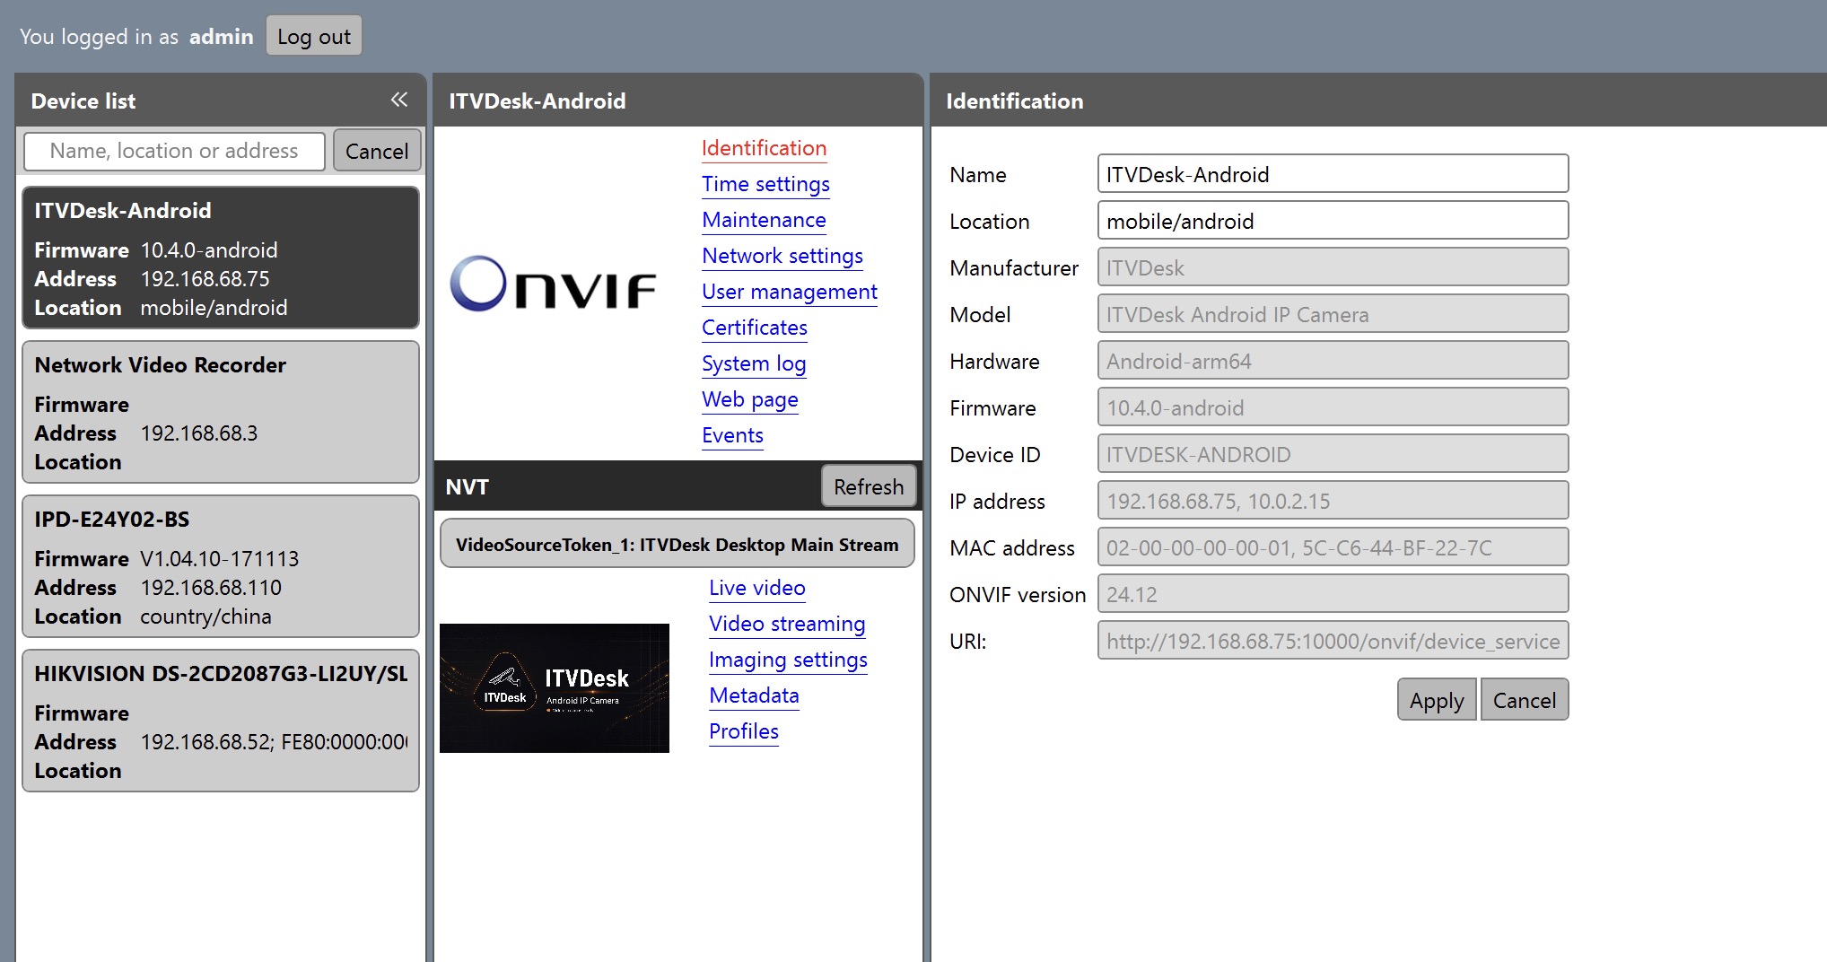Image resolution: width=1827 pixels, height=962 pixels.
Task: Cancel the identification changes
Action: [x=1524, y=700]
